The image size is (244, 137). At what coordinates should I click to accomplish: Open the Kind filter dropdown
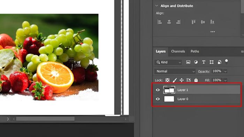[x=168, y=62]
